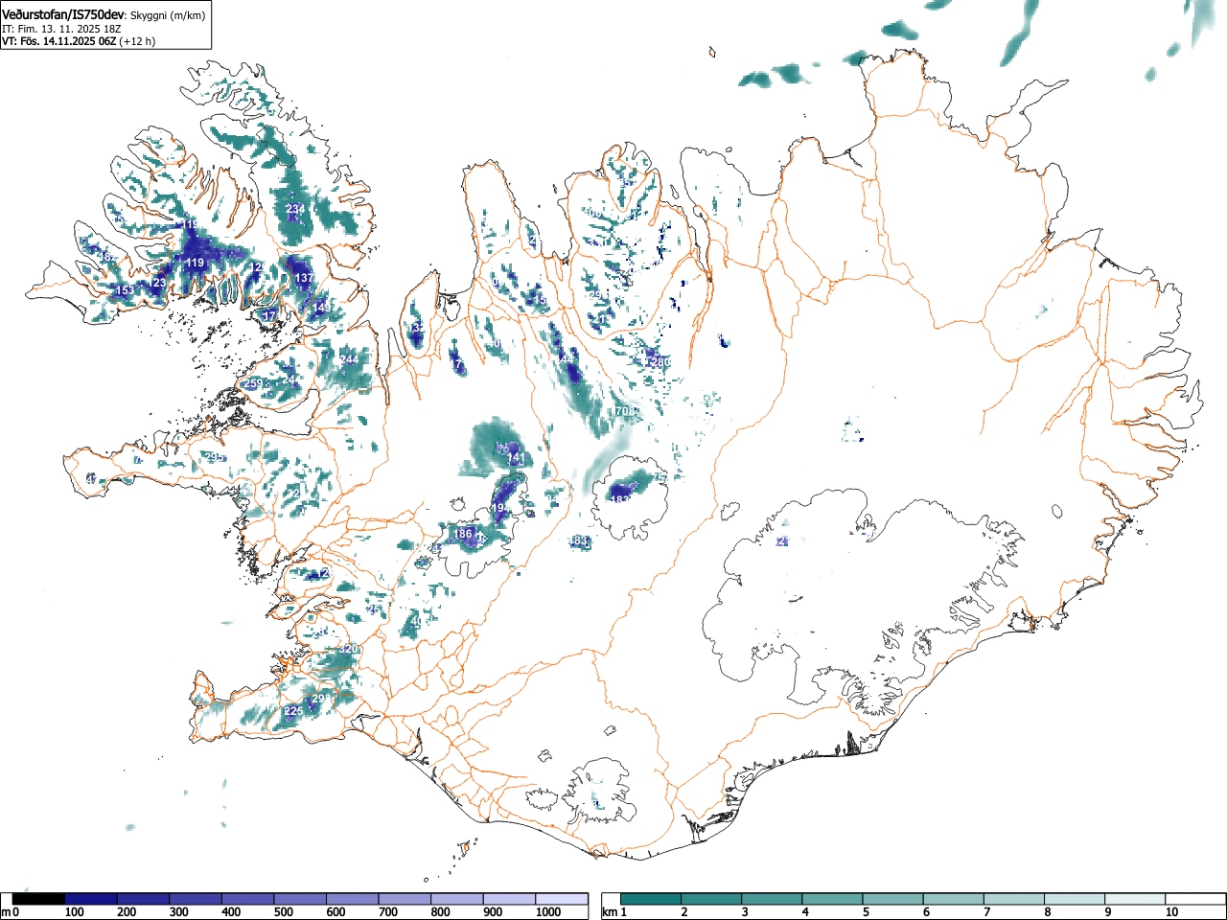This screenshot has width=1227, height=920.
Task: Click the 320 visibility value near the southwest
Action: [x=348, y=650]
